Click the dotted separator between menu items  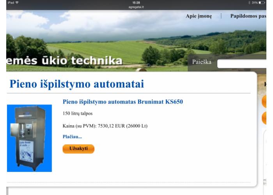point(221,16)
